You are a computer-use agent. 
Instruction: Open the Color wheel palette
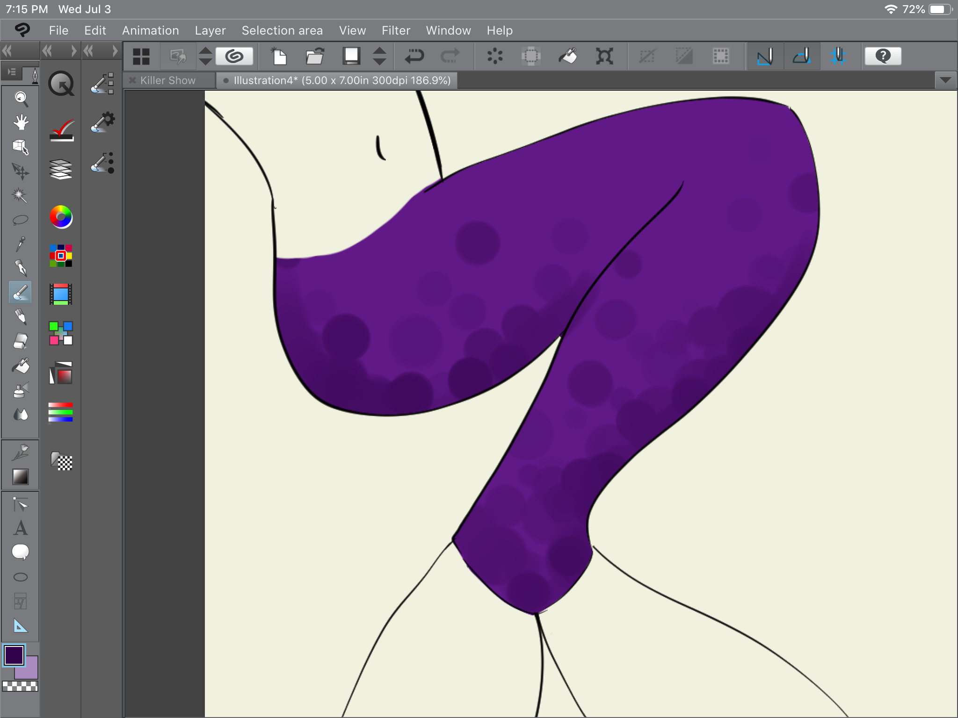tap(61, 217)
